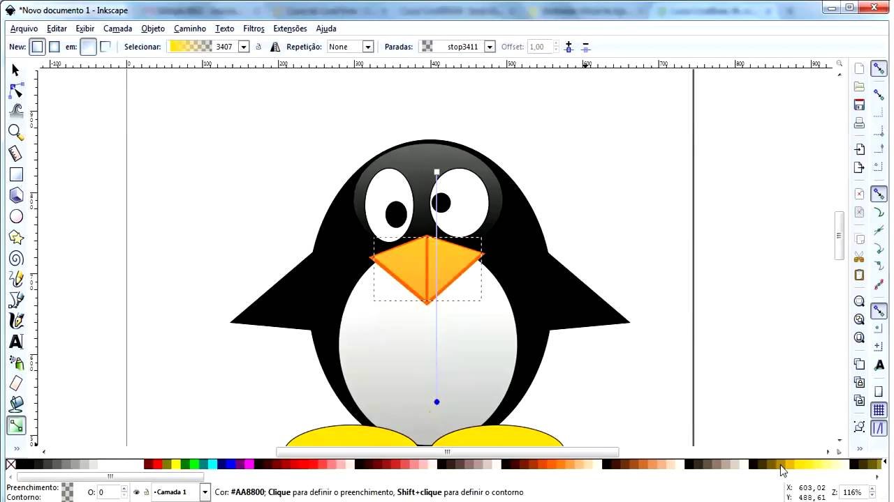Expand the Paradas stop3411 dropdown
The height and width of the screenshot is (502, 894).
click(489, 47)
